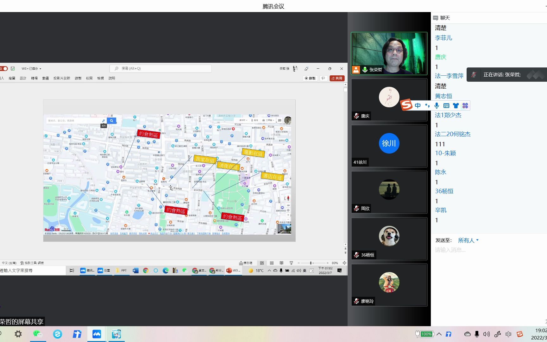Click the PowerPoint search box
This screenshot has width=547, height=342.
160,68
